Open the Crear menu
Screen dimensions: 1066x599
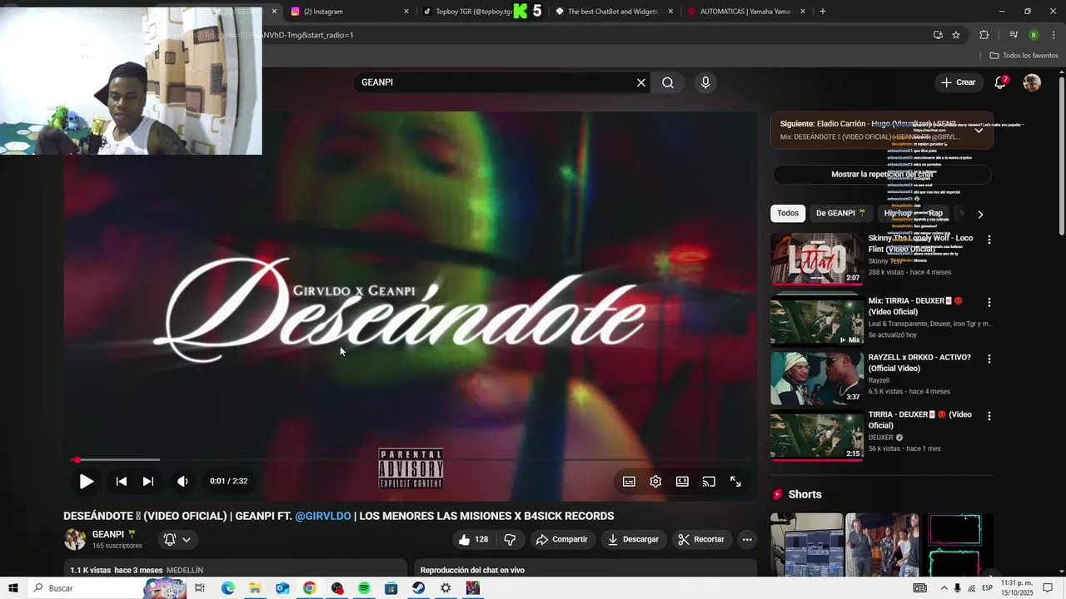(959, 82)
